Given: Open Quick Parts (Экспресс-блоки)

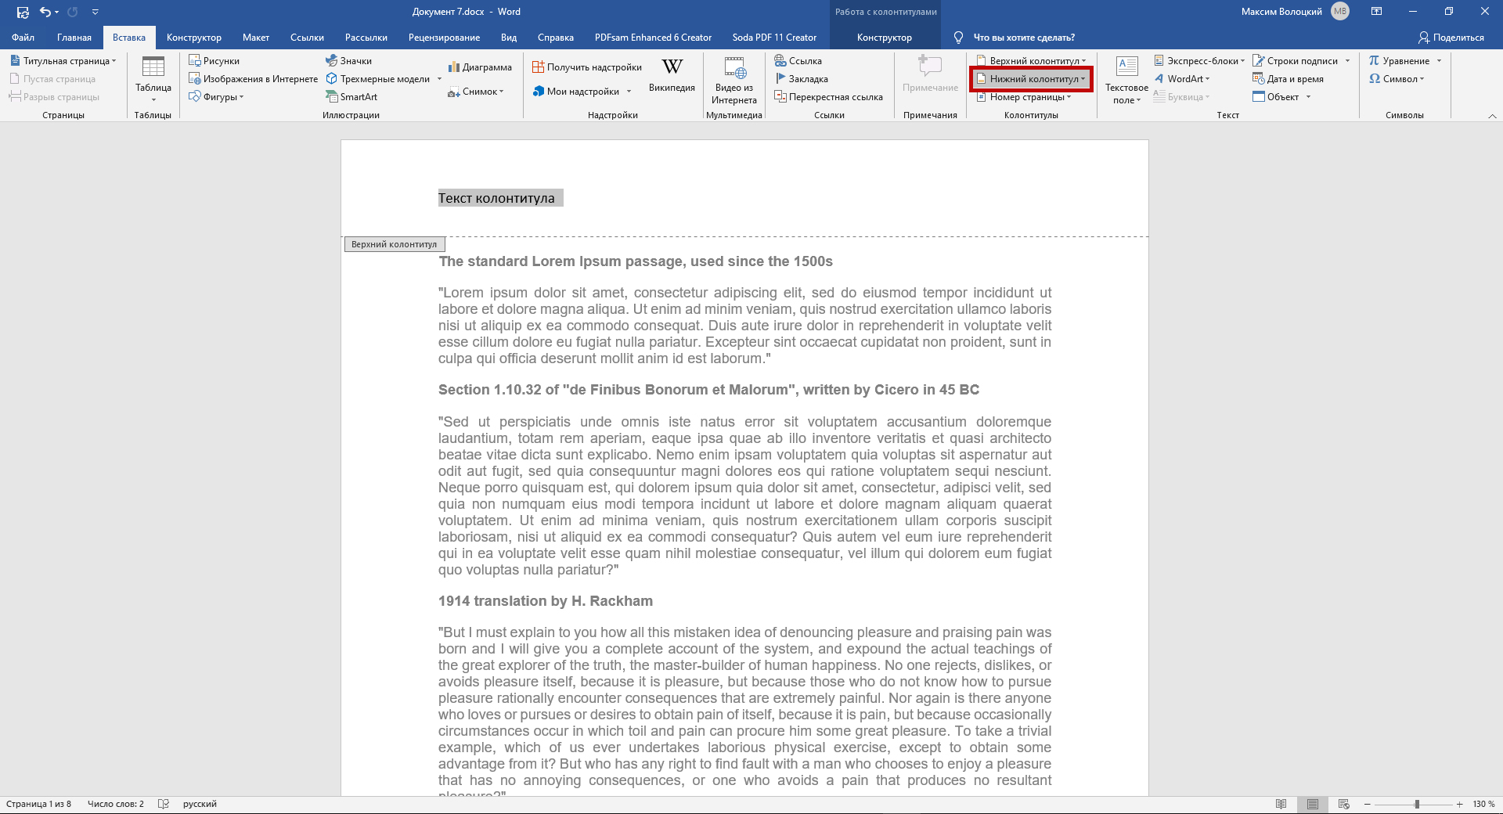Looking at the screenshot, I should coord(1198,60).
